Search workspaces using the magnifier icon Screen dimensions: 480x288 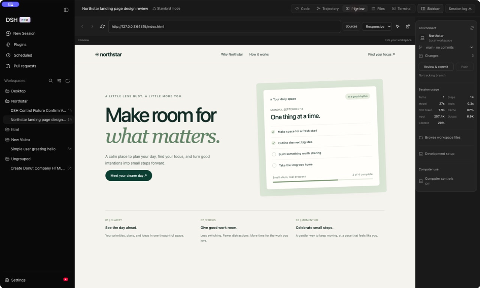pos(51,81)
